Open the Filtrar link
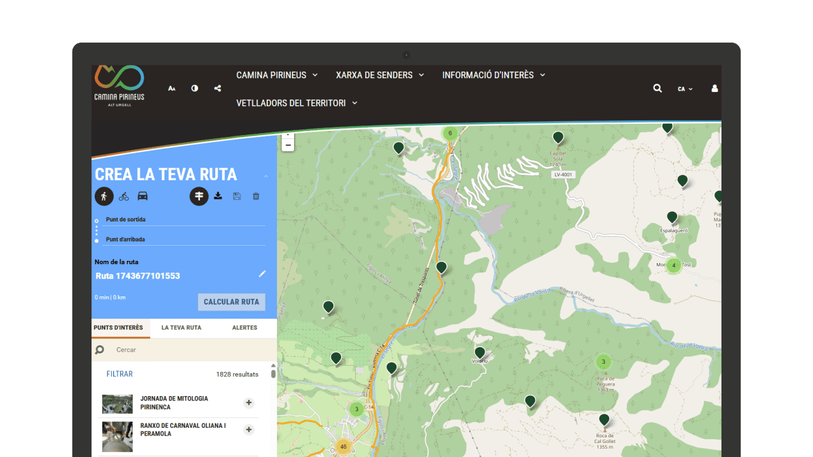The height and width of the screenshot is (457, 813). click(x=119, y=374)
